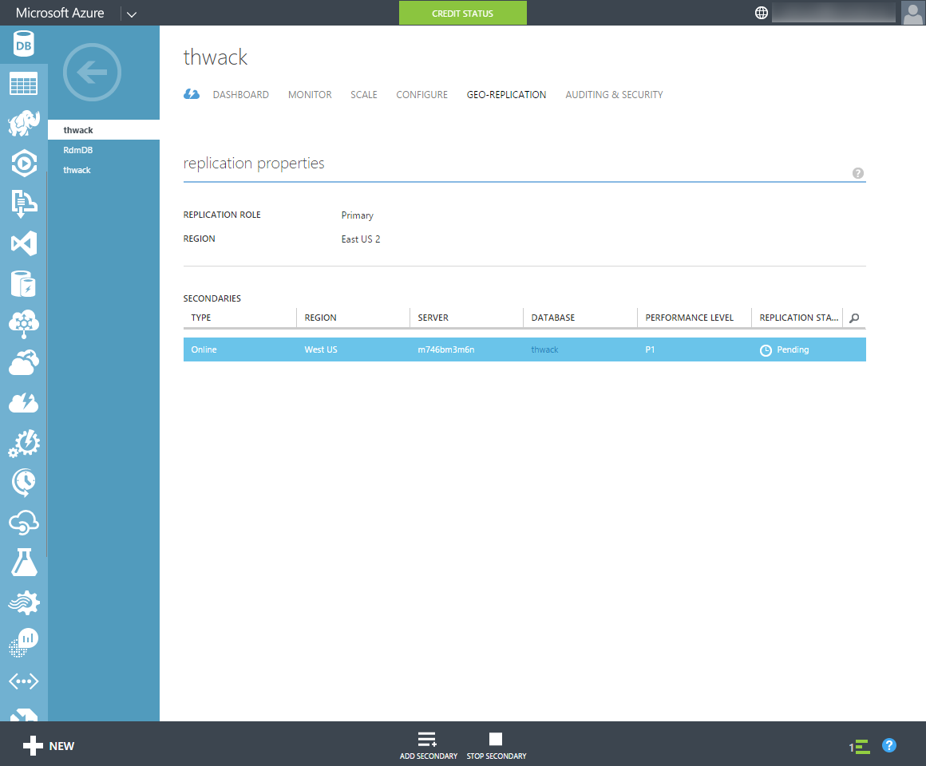Click the East US 2 region value

[361, 239]
